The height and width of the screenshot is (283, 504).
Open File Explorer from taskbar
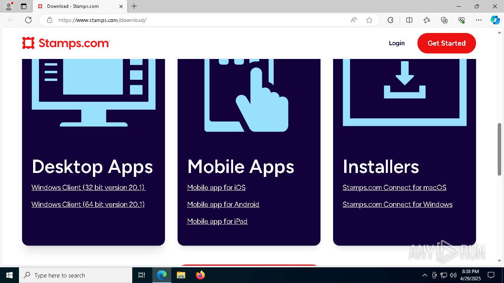coord(181,275)
